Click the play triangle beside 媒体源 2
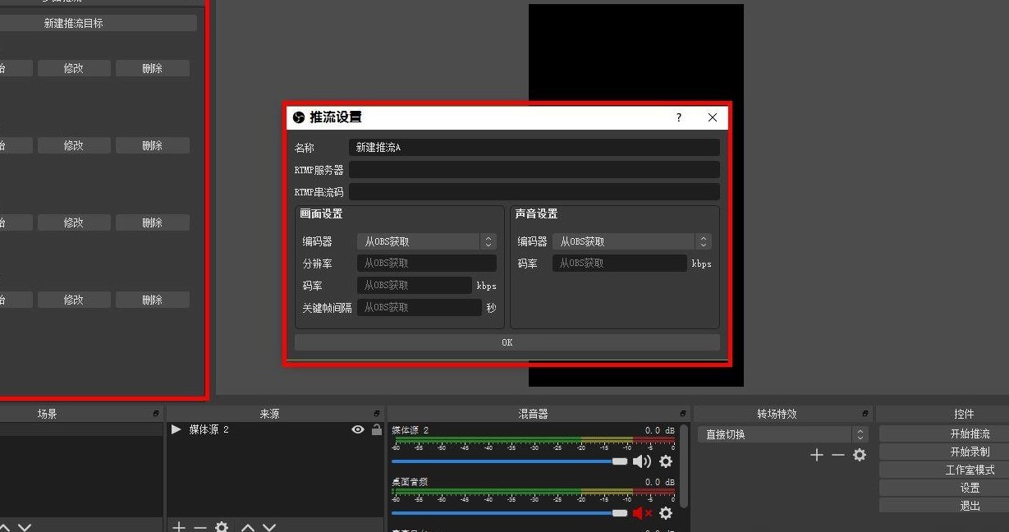1009x532 pixels. (176, 429)
